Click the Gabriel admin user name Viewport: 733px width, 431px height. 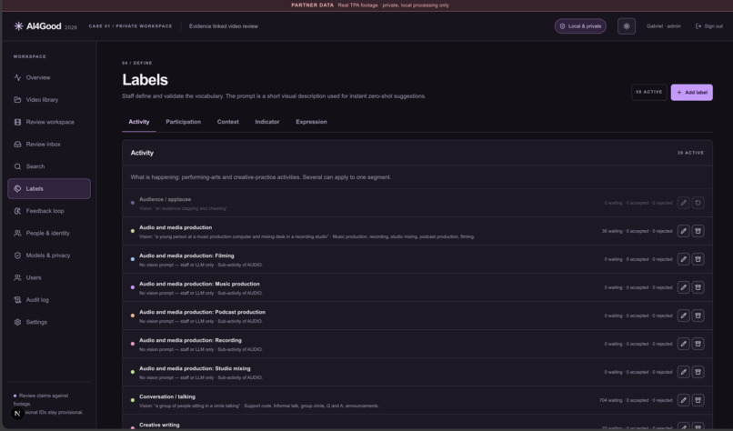click(x=663, y=26)
